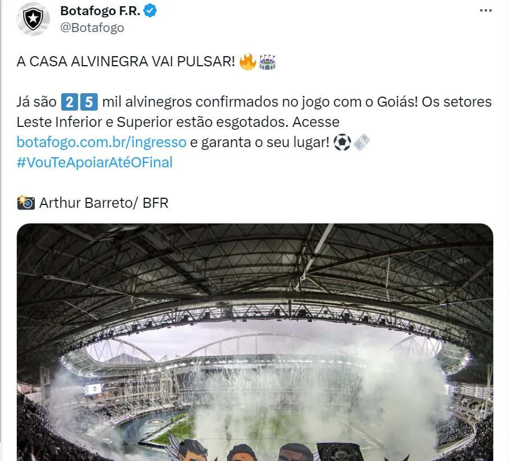528x461 pixels.
Task: Click the fire emoji after PULSAR!
Action: 248,62
